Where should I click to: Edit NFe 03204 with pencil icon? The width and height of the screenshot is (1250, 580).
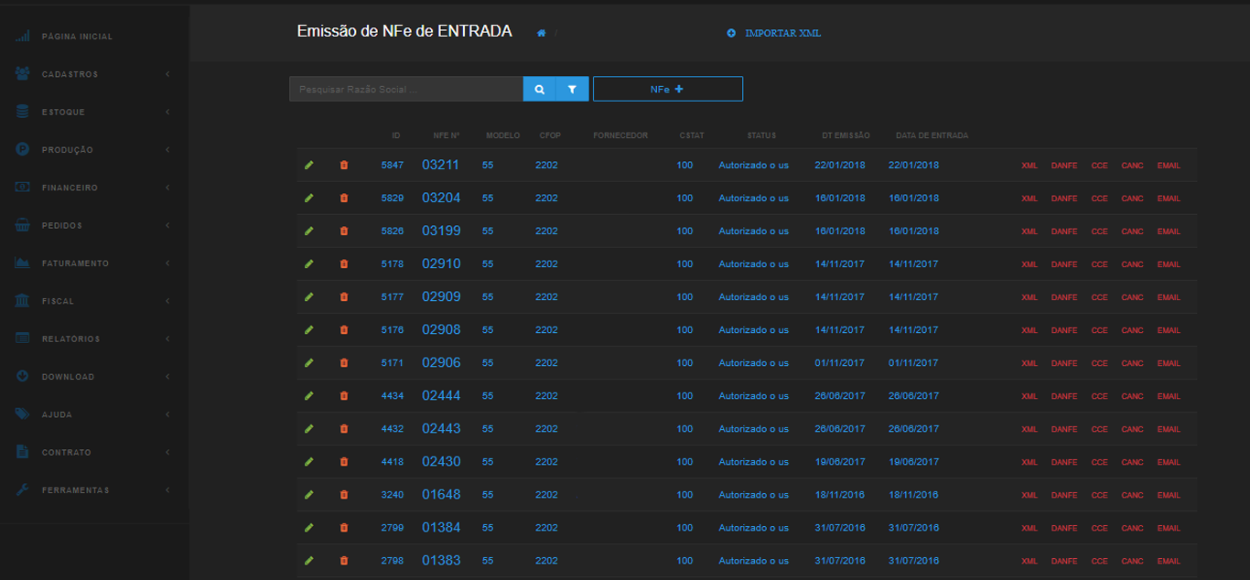pyautogui.click(x=309, y=199)
